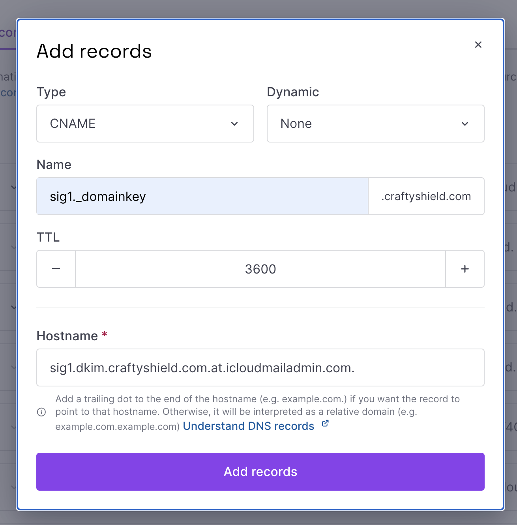This screenshot has width=517, height=525.
Task: Expand the Dynamic dropdown set to None
Action: (375, 124)
